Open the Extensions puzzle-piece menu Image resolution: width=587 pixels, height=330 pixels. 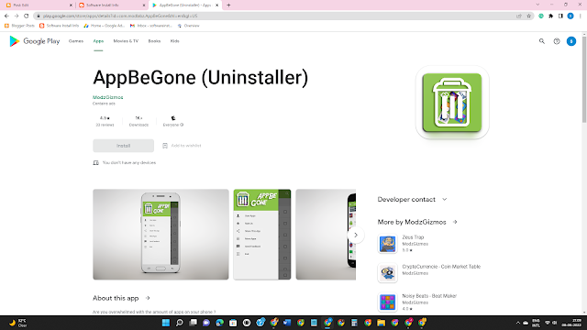tap(550, 16)
